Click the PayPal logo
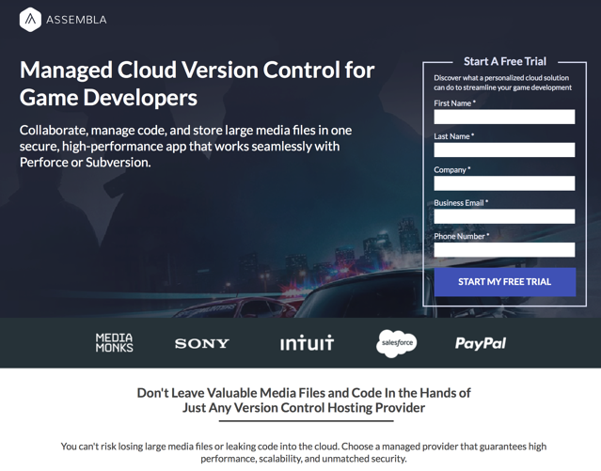Viewport: 601px width, 471px height. [481, 343]
